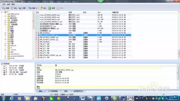Click the 扫描 32 toolbar icon
Screen dimensions: 180x101
pyautogui.click(x=30, y=8)
